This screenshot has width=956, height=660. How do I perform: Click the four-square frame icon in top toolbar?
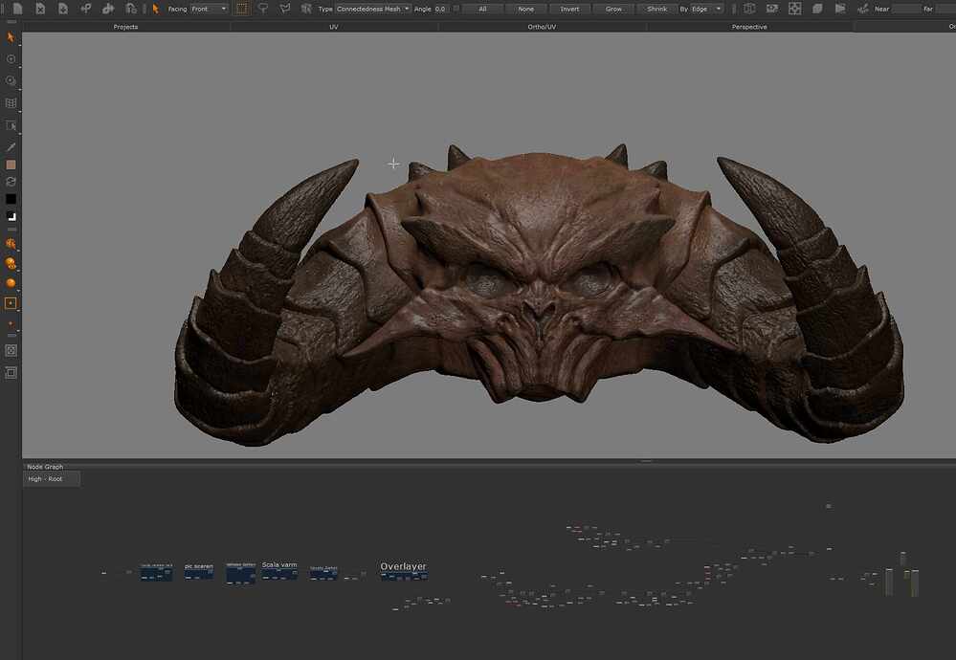(x=795, y=9)
